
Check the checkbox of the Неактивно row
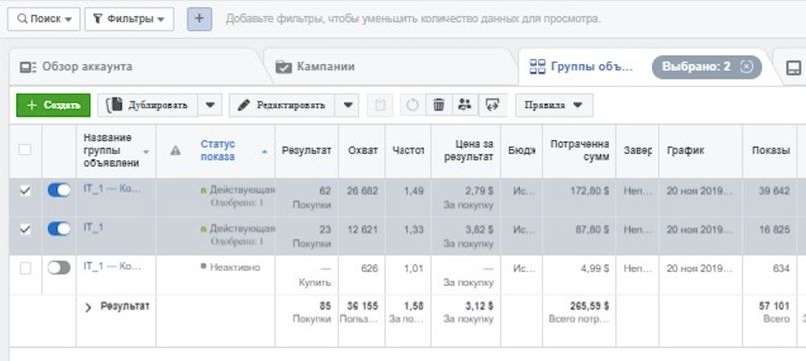[x=25, y=268]
